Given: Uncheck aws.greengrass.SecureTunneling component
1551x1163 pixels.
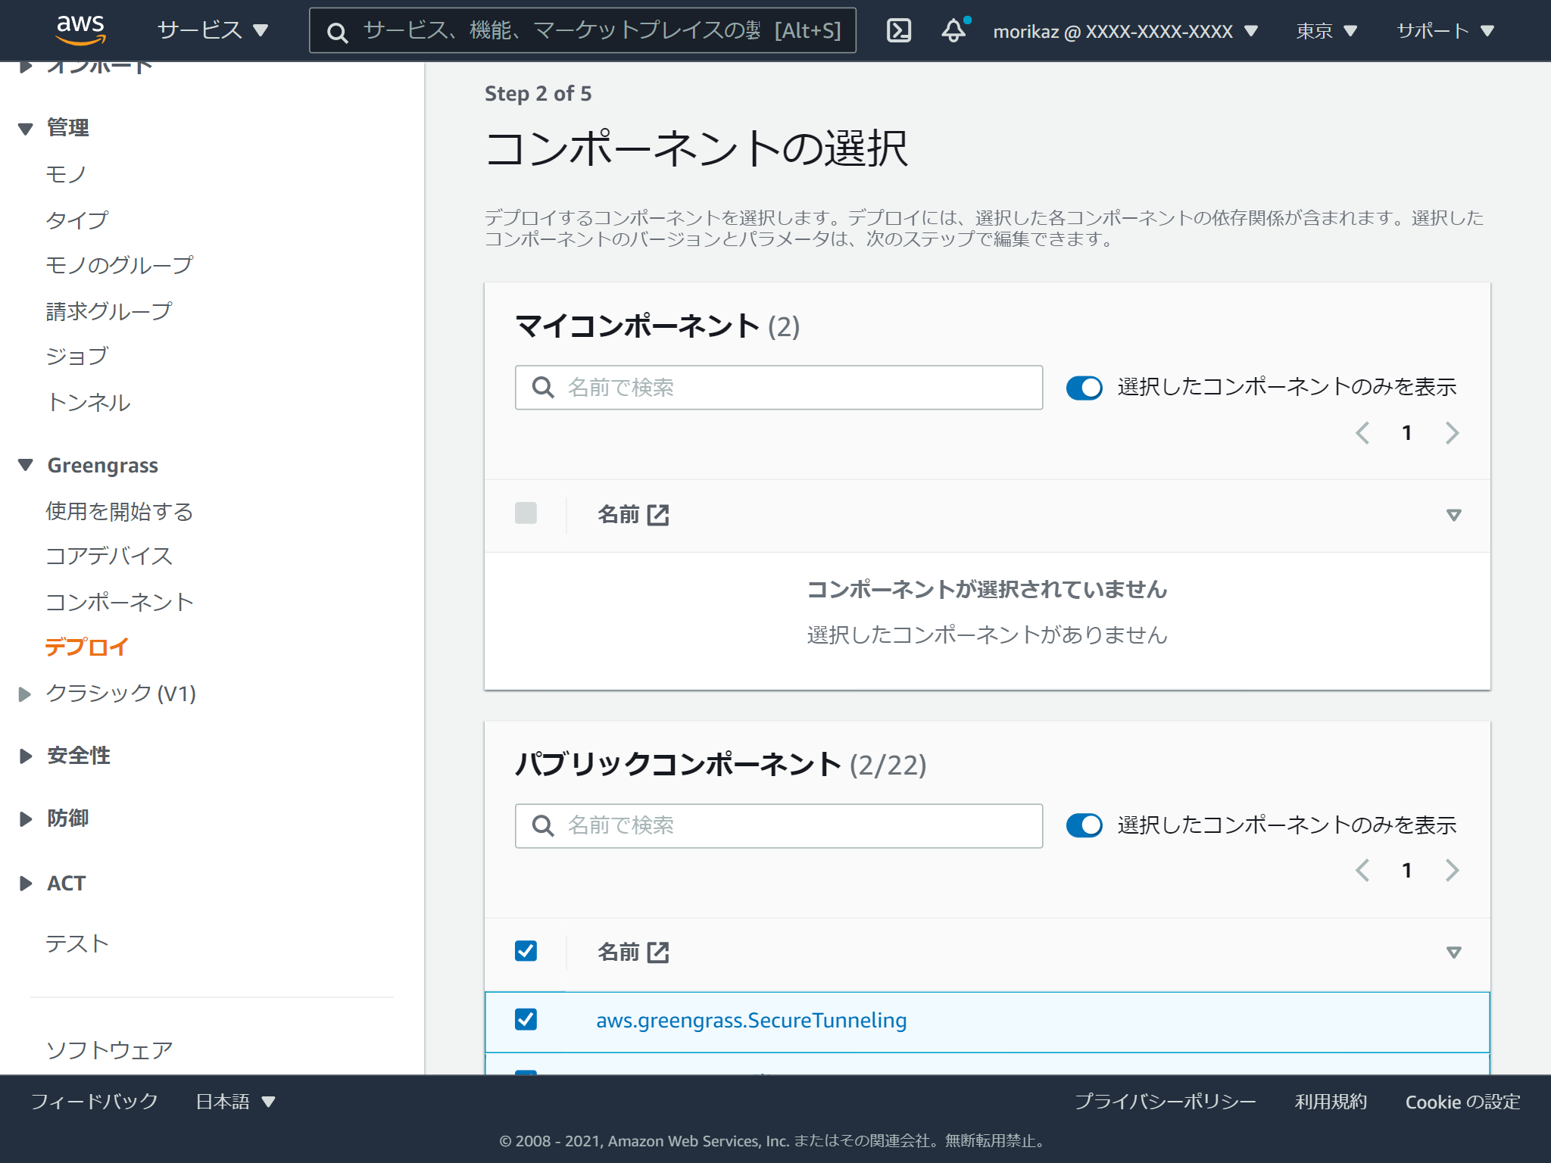Looking at the screenshot, I should 526,1021.
